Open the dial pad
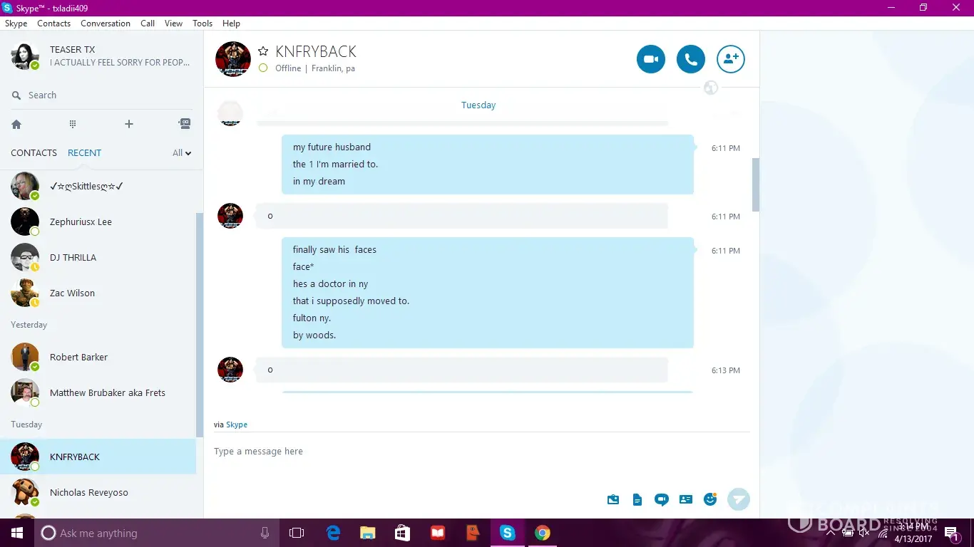This screenshot has height=547, width=974. 73,124
